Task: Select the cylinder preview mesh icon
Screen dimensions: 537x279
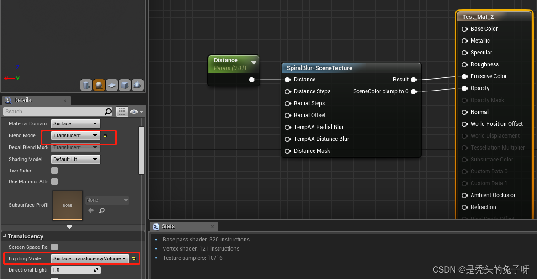Action: 86,85
